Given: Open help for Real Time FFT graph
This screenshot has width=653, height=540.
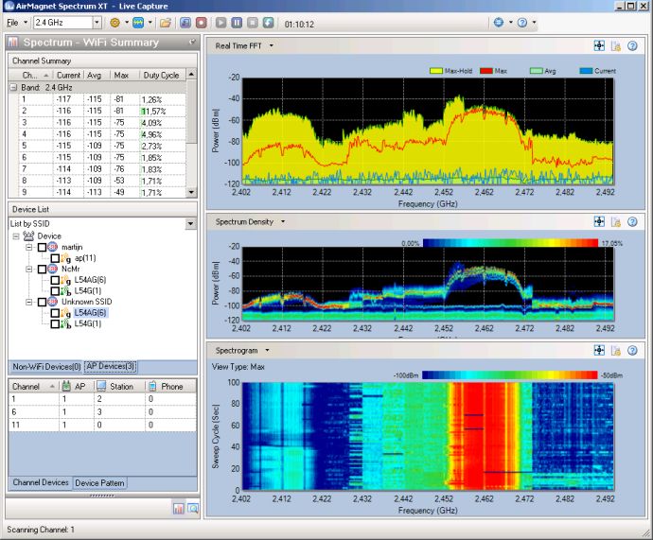Looking at the screenshot, I should (x=632, y=45).
